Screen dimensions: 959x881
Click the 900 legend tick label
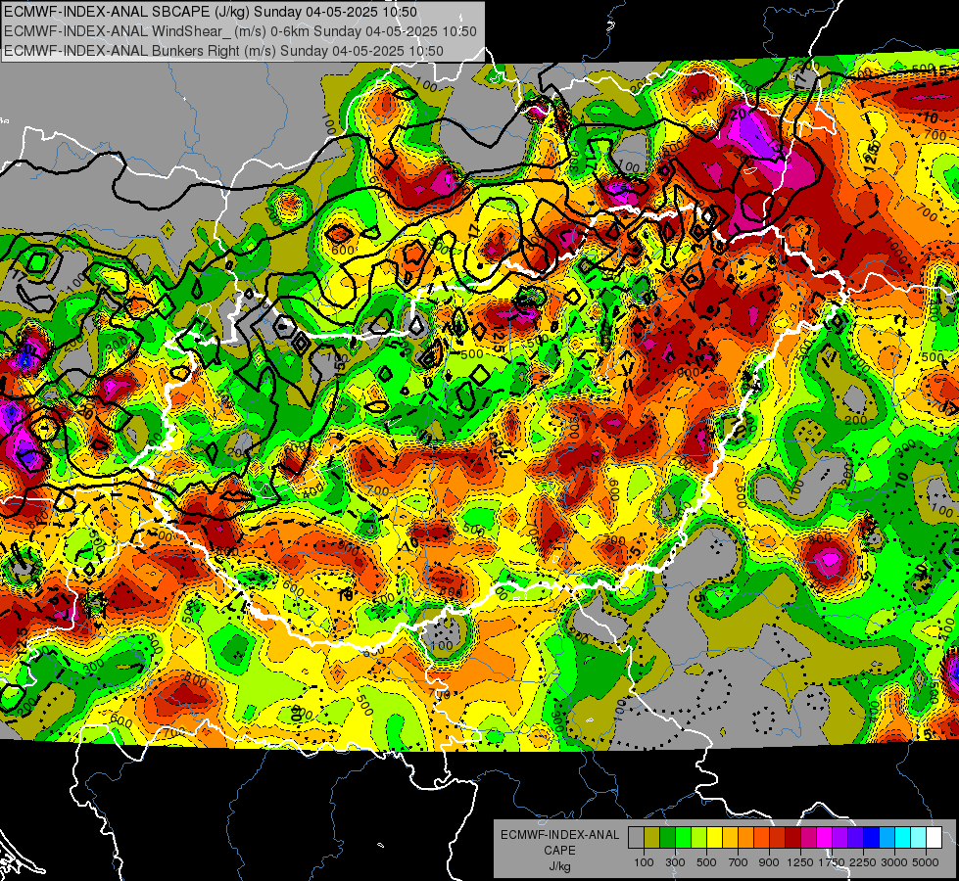(x=769, y=862)
